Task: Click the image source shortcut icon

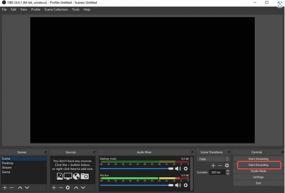Action: point(60,176)
